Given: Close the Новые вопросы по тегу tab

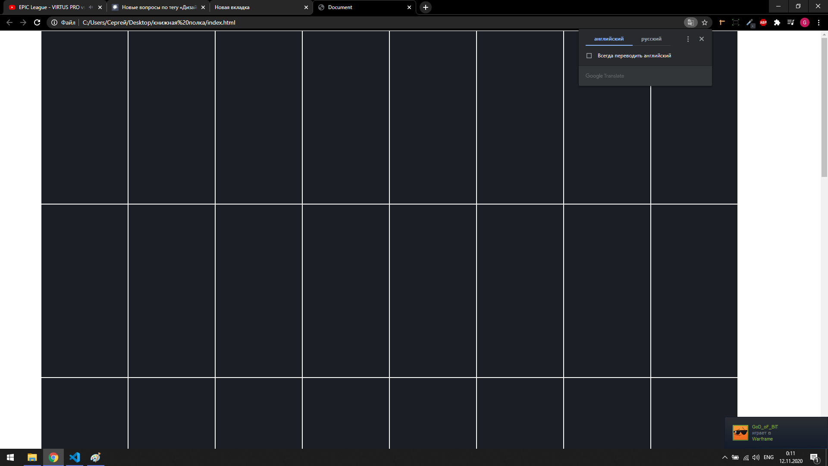Looking at the screenshot, I should tap(203, 7).
